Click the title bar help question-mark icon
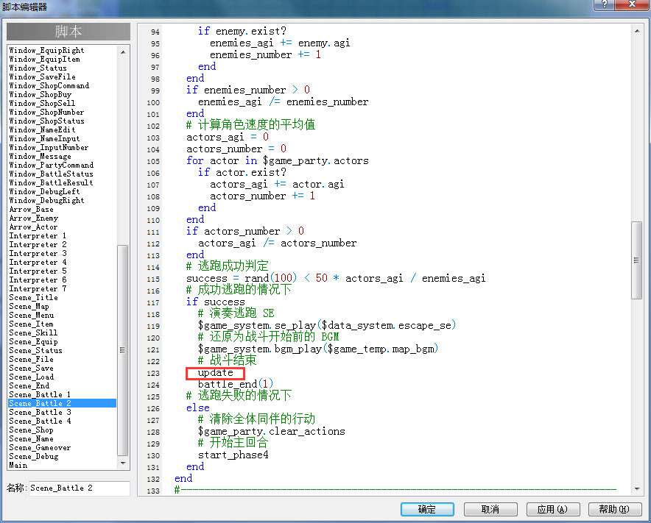Image resolution: width=651 pixels, height=523 pixels. point(605,4)
